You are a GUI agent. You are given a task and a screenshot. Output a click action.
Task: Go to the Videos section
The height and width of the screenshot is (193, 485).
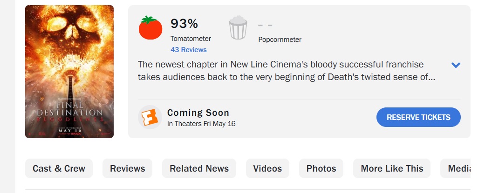pyautogui.click(x=267, y=168)
